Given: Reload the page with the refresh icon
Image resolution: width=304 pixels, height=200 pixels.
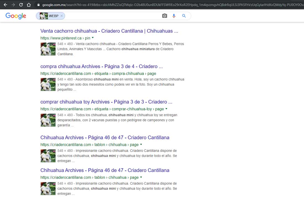Looking at the screenshot, I should pyautogui.click(x=21, y=5).
